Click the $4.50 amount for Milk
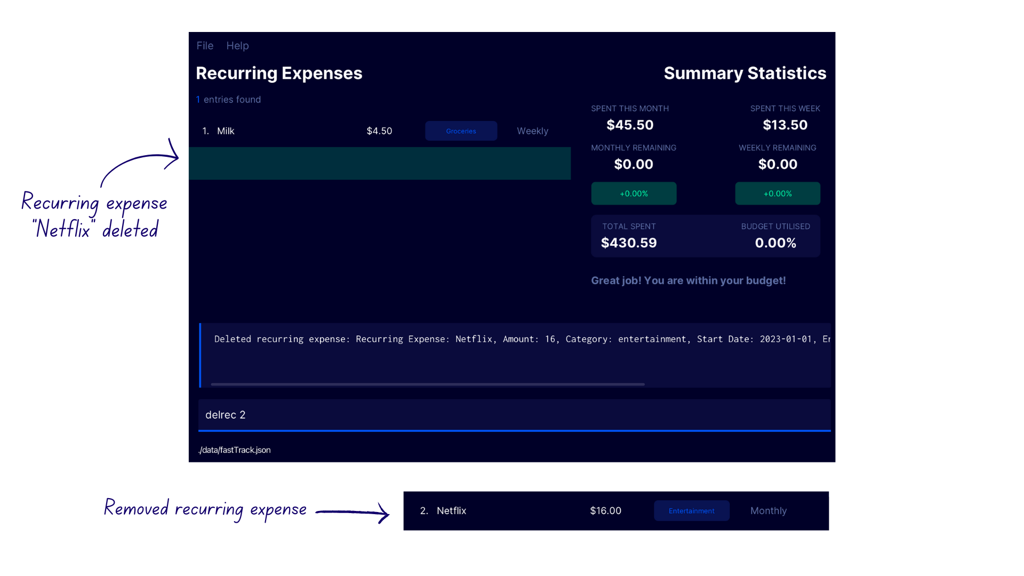This screenshot has height=576, width=1024. point(379,131)
